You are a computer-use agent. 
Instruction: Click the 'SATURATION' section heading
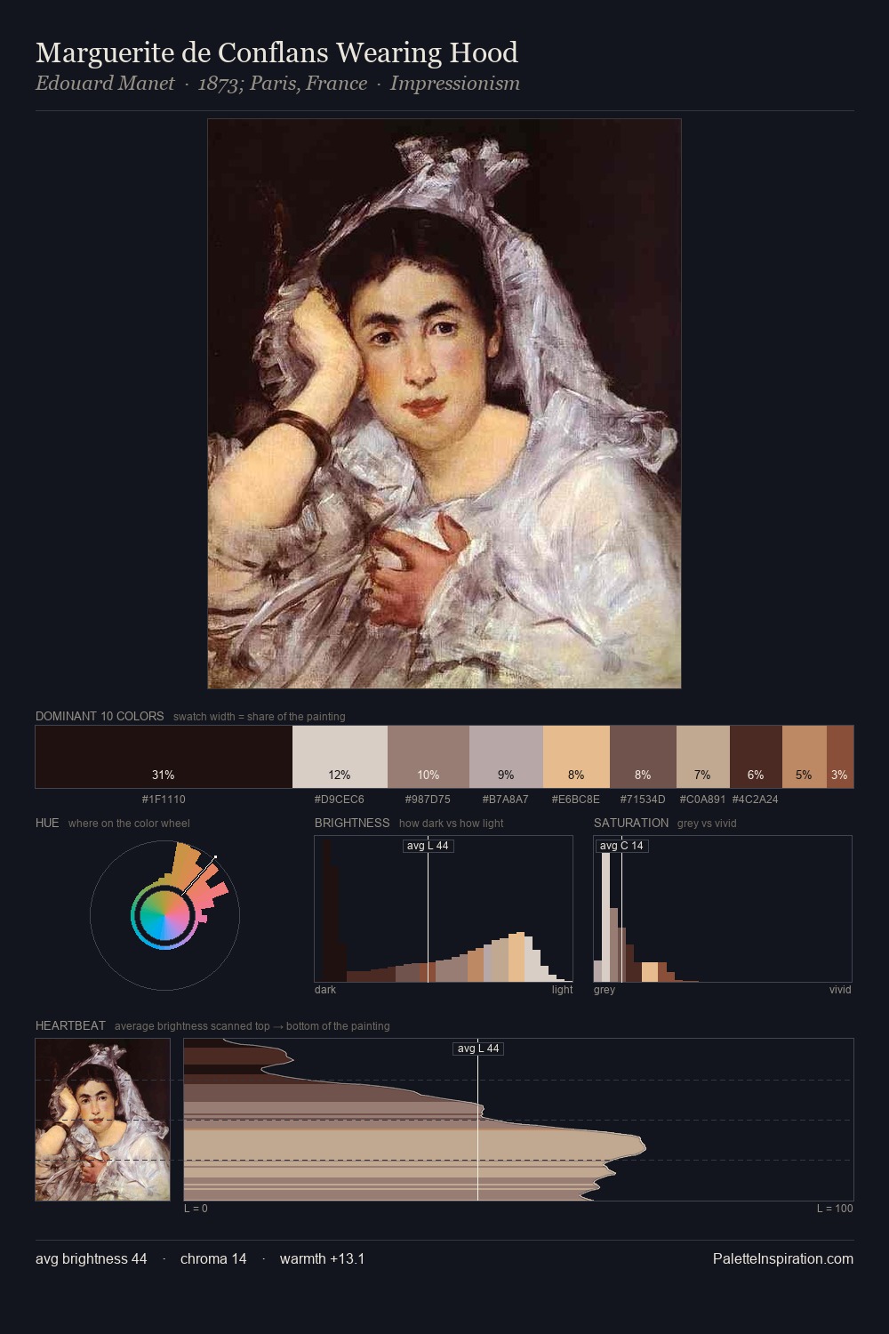point(631,823)
